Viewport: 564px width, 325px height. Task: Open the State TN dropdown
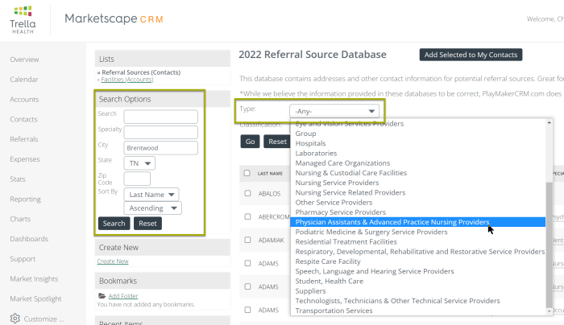[139, 163]
